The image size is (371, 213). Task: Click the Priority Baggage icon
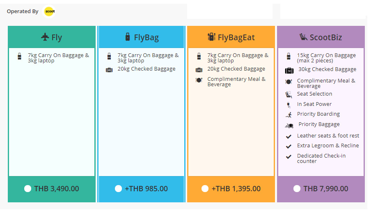[289, 125]
